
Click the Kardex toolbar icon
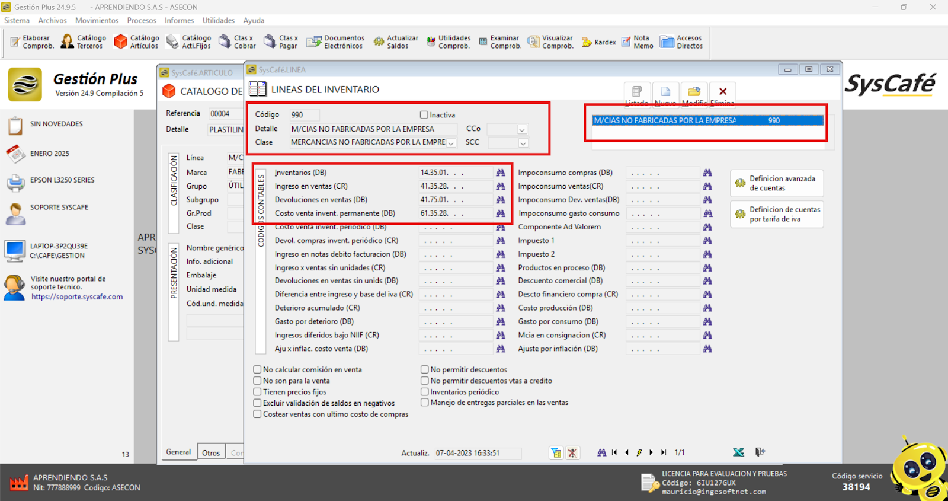598,42
